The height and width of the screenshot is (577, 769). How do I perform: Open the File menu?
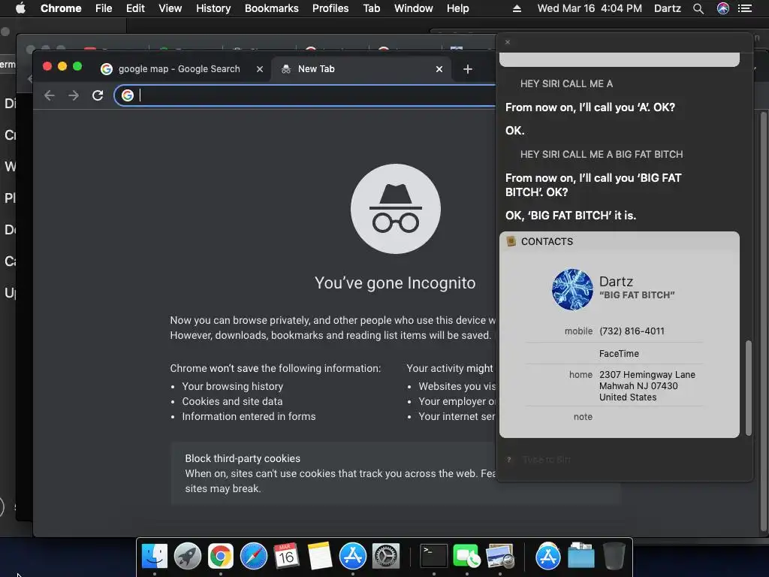coord(104,8)
